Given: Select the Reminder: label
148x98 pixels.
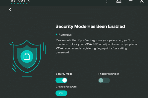Looking at the screenshot, I should [65, 35].
